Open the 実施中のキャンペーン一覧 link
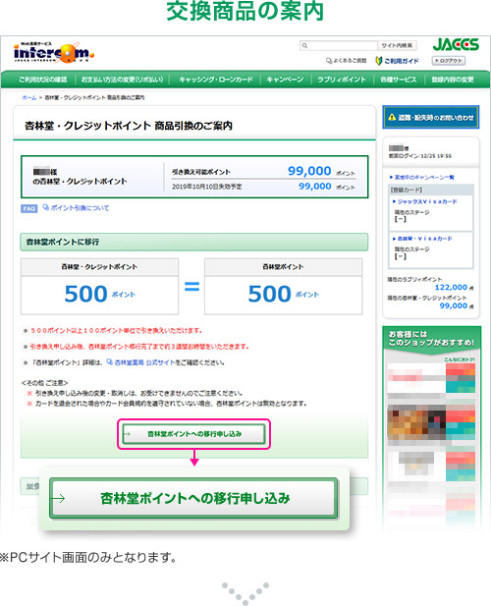The height and width of the screenshot is (606, 491). click(x=424, y=178)
